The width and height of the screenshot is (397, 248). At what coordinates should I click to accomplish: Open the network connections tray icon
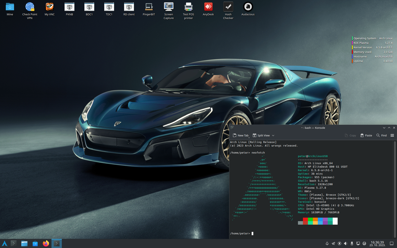358,244
